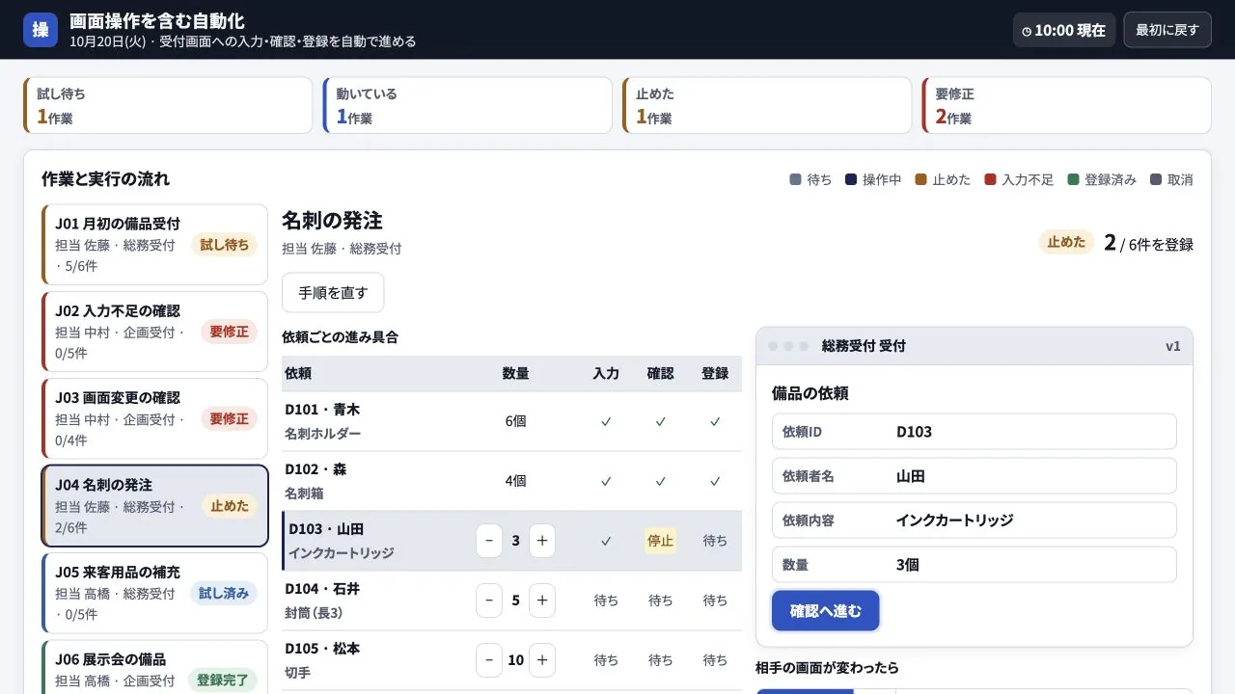Click the 最初に戻す button

click(x=1167, y=30)
